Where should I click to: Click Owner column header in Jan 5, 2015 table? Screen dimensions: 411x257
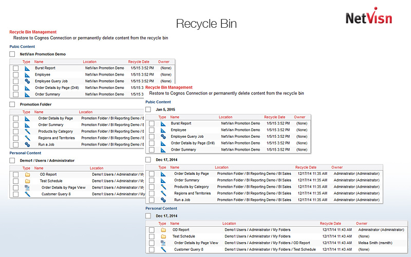coord(300,117)
